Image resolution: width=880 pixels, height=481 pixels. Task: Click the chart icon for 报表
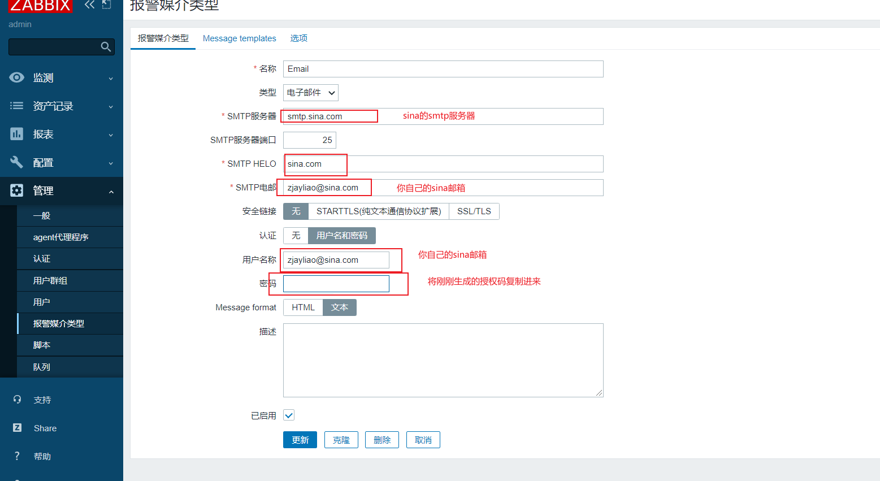click(17, 134)
